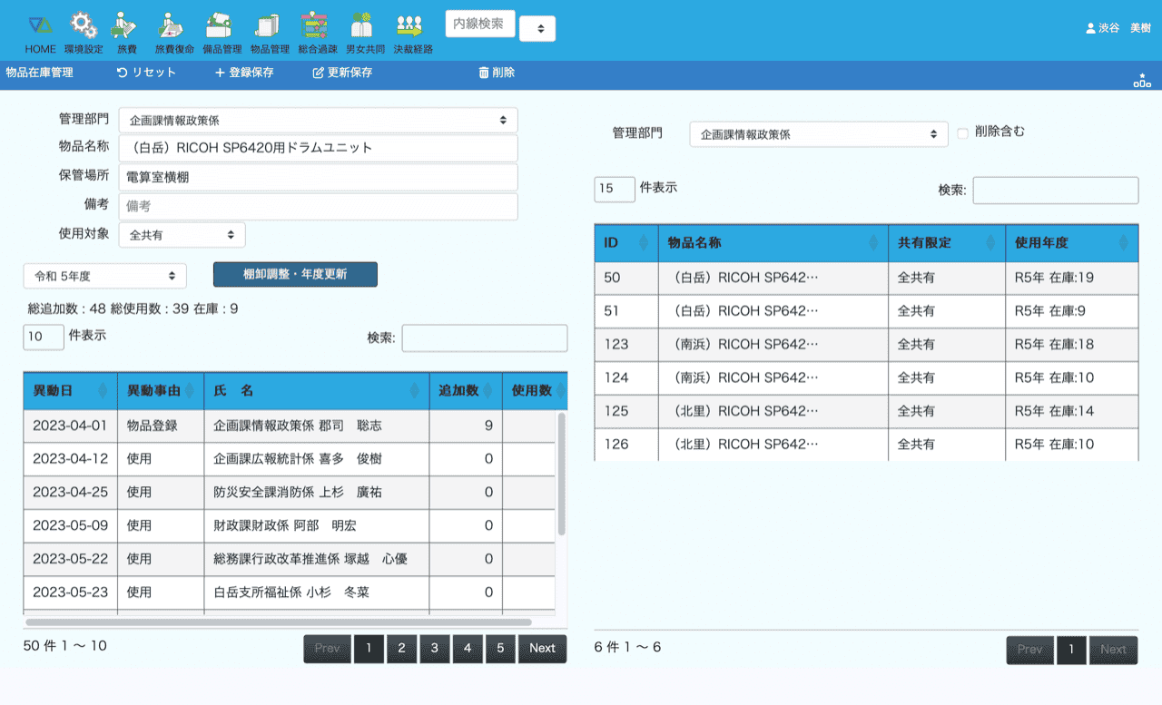Open the 令和 5年度 year dropdown

(104, 276)
